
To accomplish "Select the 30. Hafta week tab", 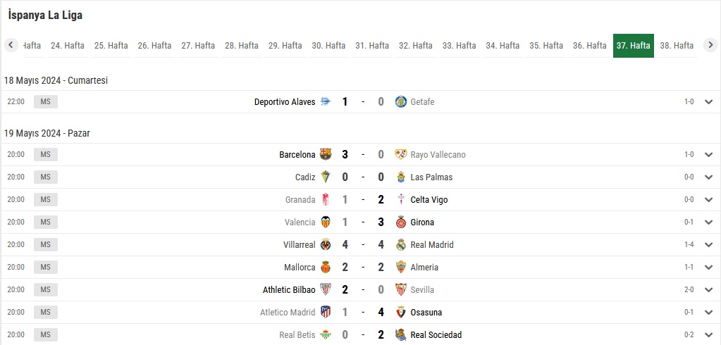I will click(328, 46).
